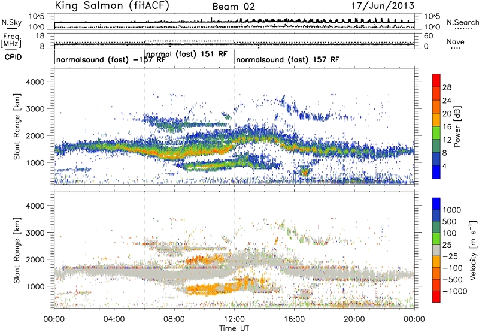Click the '18' frequency axis tick label
The height and width of the screenshot is (332, 479).
click(x=40, y=36)
